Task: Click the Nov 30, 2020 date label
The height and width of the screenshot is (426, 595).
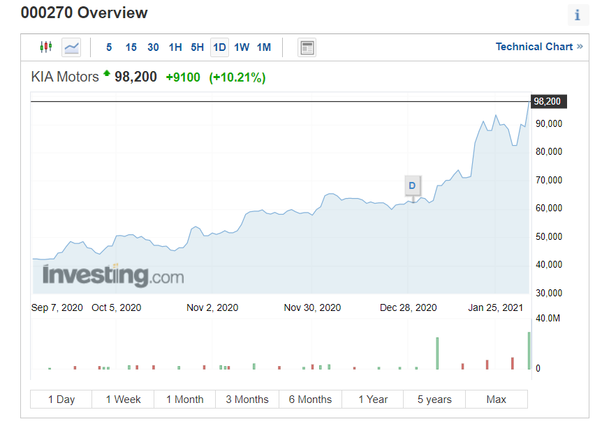Action: point(312,307)
